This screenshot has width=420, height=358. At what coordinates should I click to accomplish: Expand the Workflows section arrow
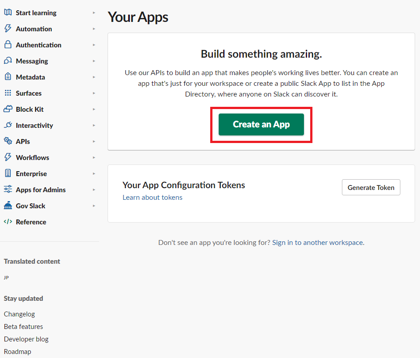click(94, 157)
